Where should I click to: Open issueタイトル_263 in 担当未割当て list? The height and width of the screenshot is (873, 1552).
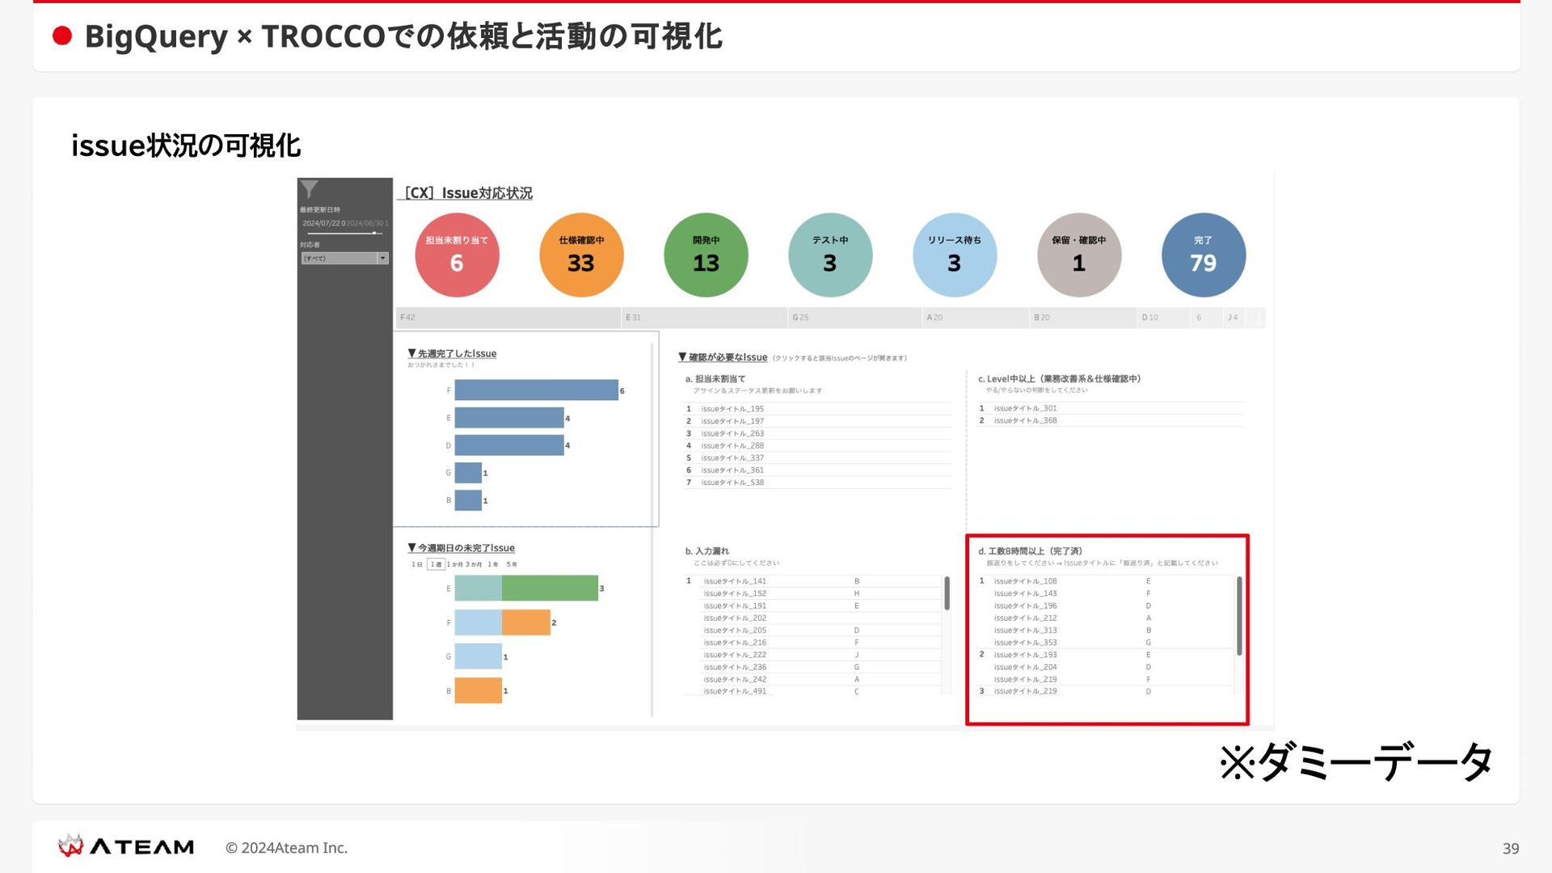tap(732, 433)
